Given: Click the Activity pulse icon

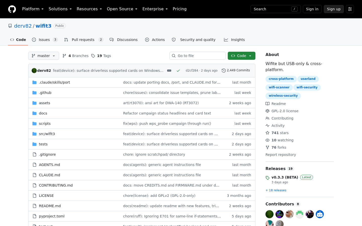Looking at the screenshot, I should (x=267, y=126).
